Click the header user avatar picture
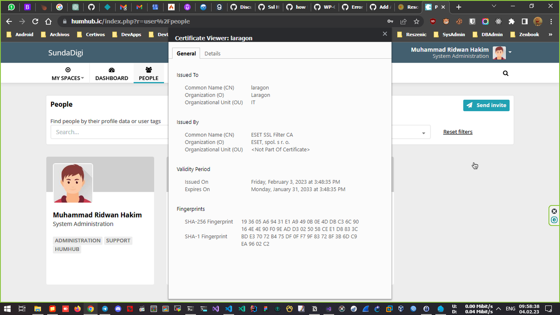560x315 pixels. coord(499,53)
